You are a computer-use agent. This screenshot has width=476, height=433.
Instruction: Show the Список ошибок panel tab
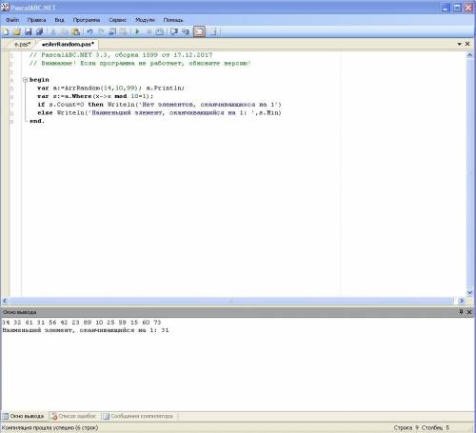(73, 416)
